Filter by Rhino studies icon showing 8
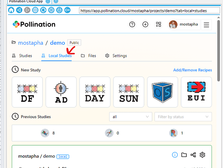The image size is (223, 168). [45, 133]
